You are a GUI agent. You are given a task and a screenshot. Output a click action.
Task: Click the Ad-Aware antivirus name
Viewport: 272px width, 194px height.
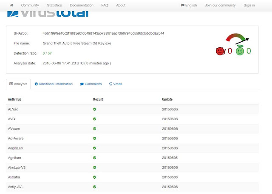point(16,139)
